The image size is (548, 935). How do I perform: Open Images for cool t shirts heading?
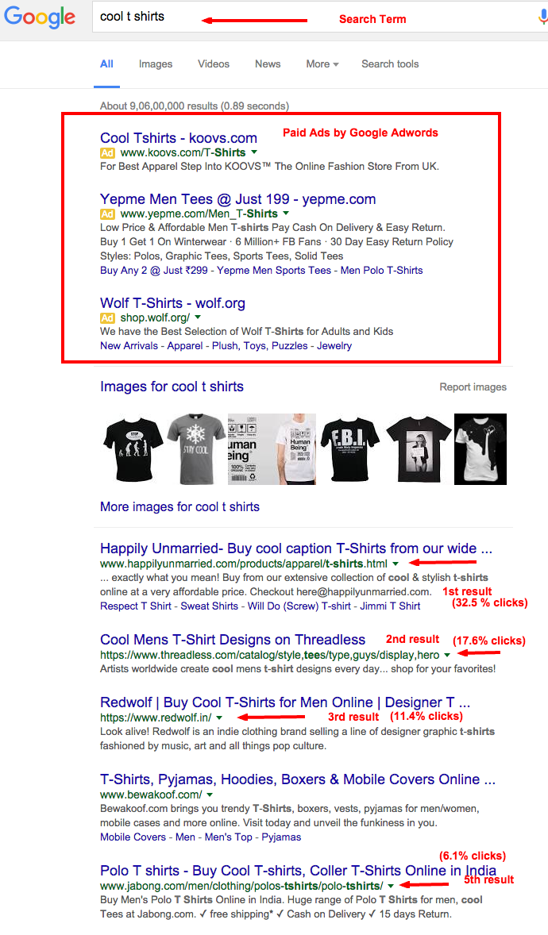click(x=172, y=387)
